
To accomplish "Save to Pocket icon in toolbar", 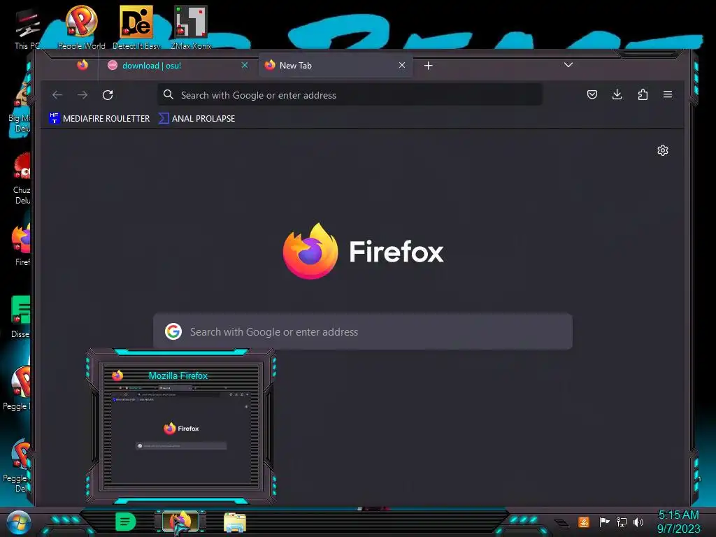I will point(592,94).
